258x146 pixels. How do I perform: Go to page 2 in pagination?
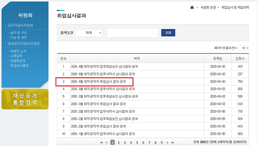(x=119, y=142)
